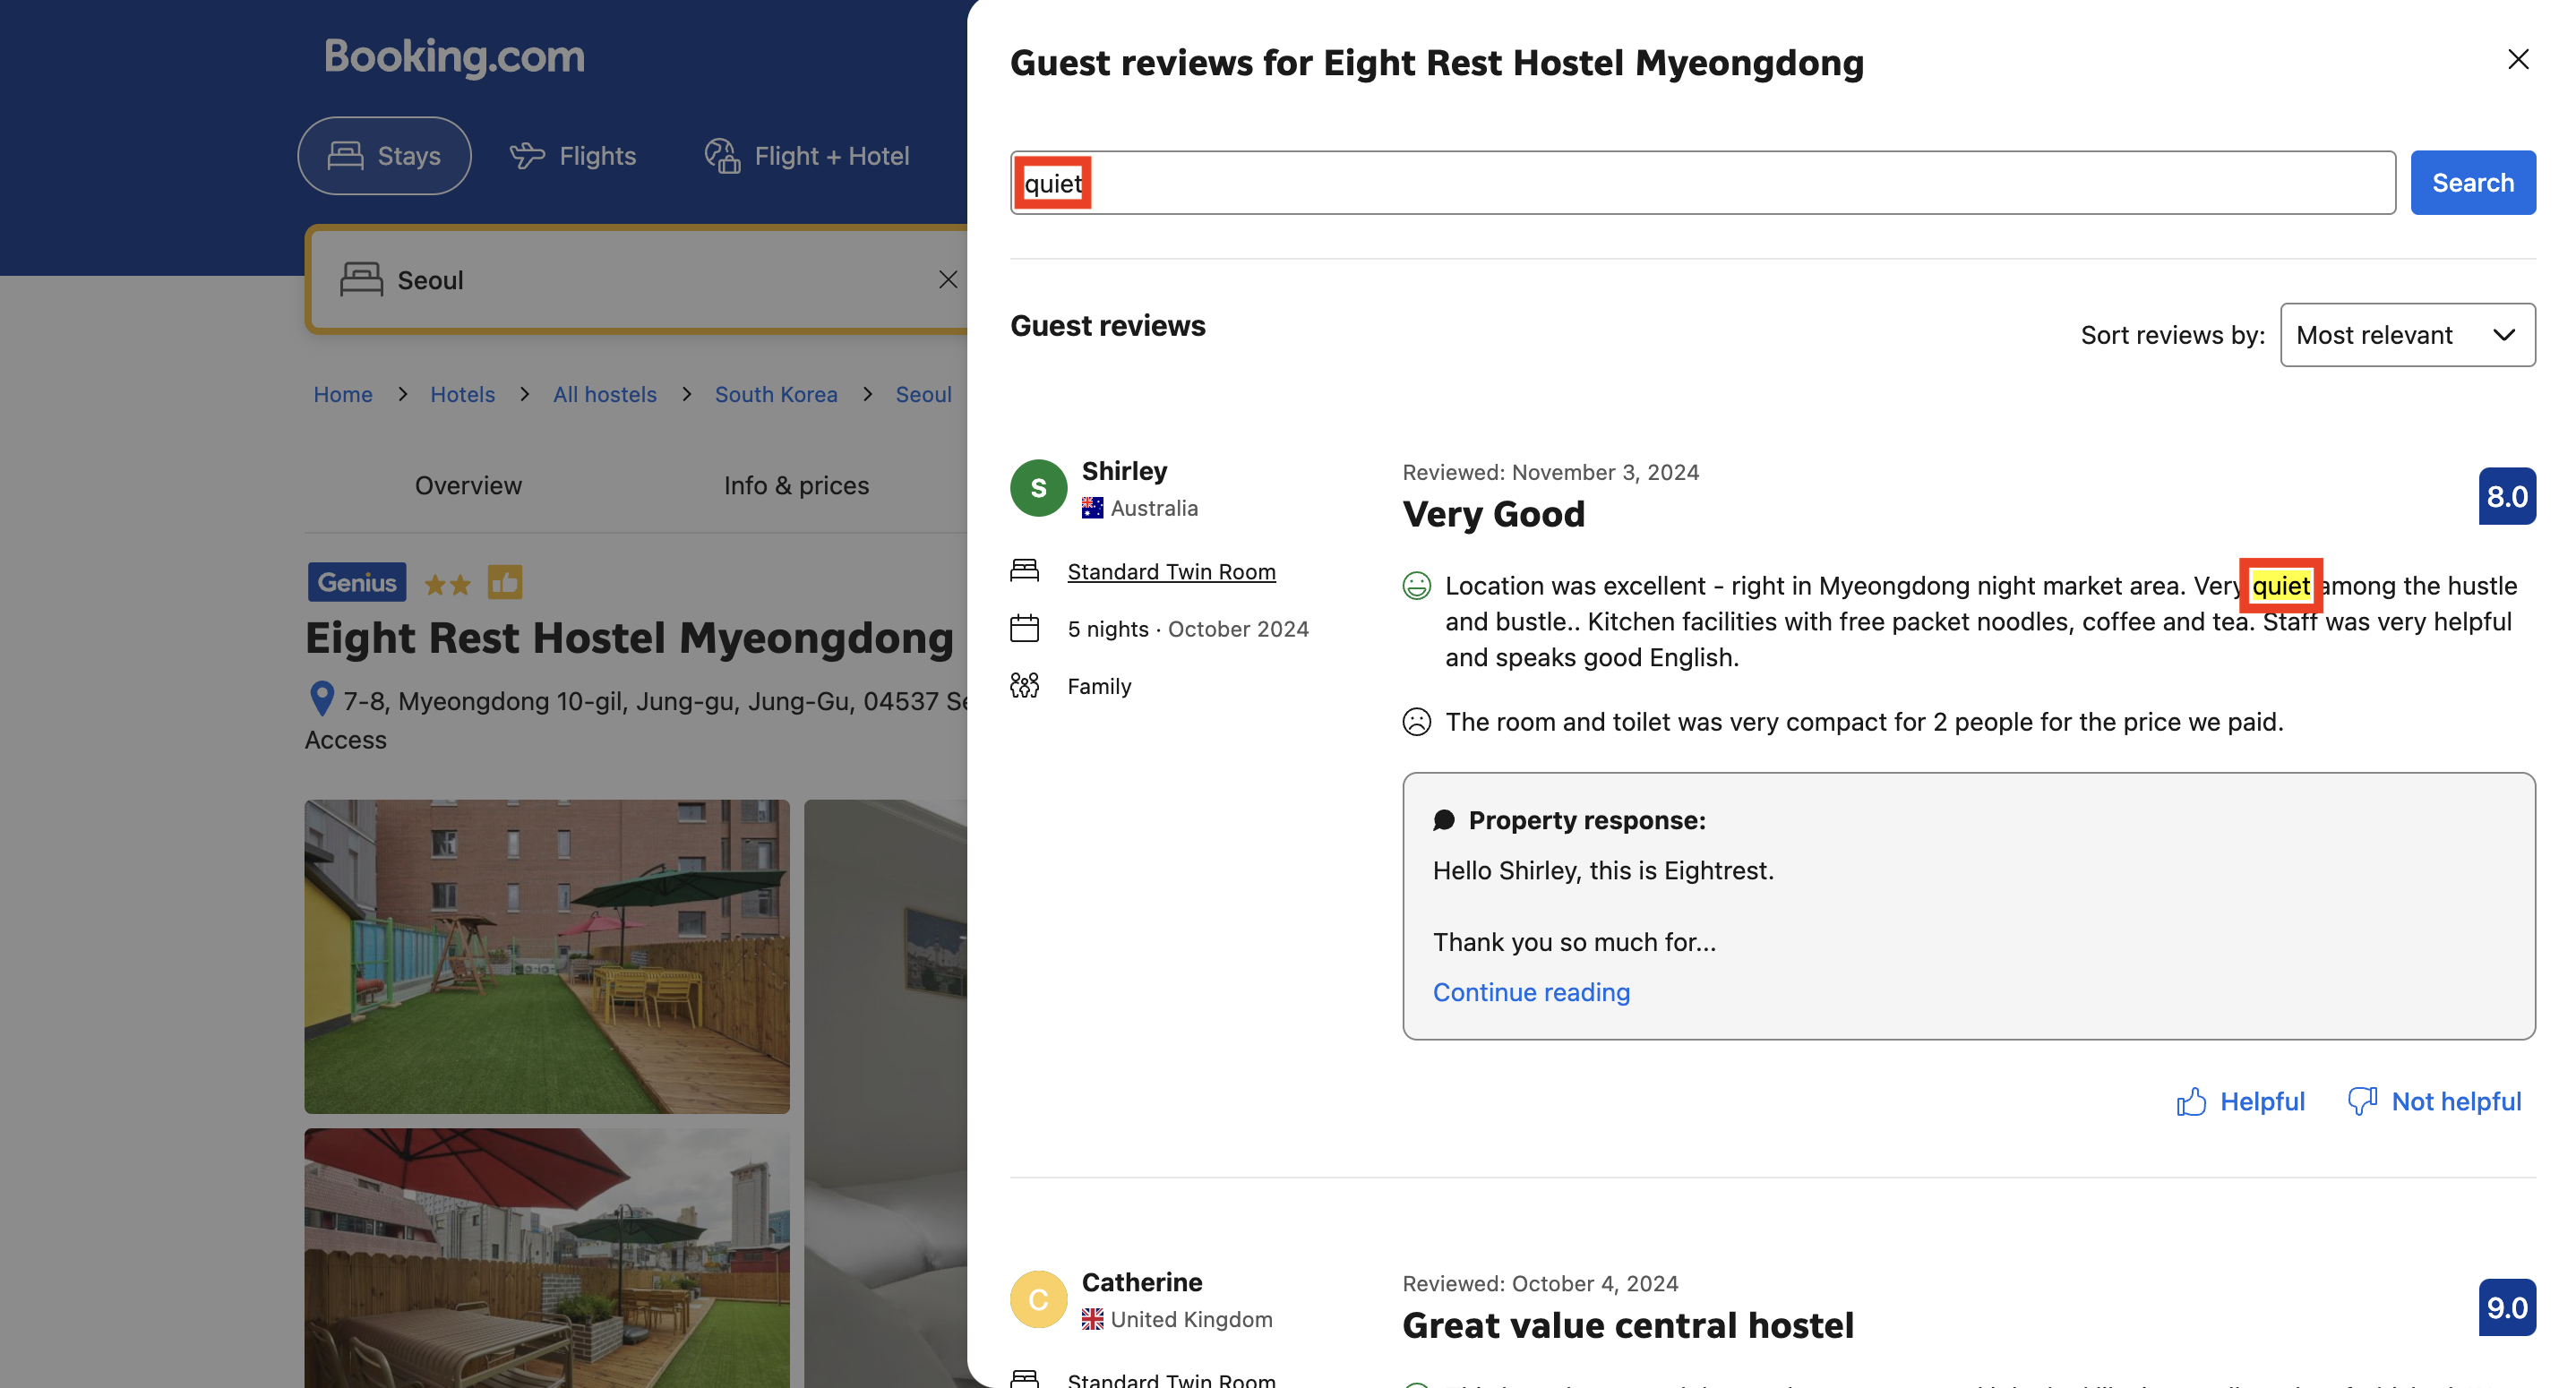
Task: Switch to the Overview tab
Action: [468, 485]
